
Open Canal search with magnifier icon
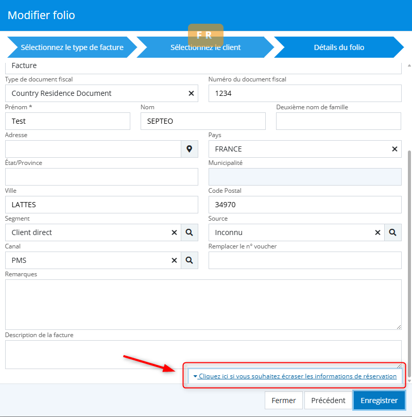coord(190,260)
